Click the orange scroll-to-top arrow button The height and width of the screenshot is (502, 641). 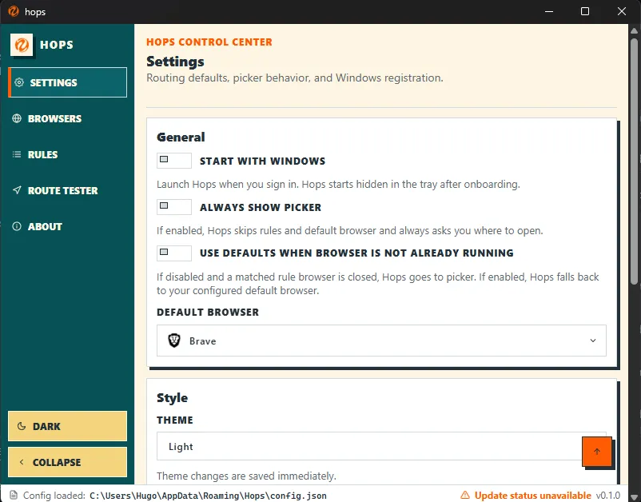pyautogui.click(x=597, y=452)
